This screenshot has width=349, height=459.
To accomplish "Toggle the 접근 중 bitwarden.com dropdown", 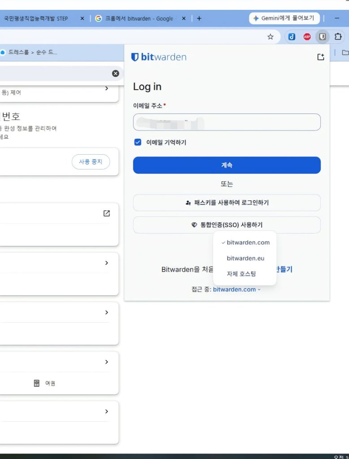I will pyautogui.click(x=237, y=289).
